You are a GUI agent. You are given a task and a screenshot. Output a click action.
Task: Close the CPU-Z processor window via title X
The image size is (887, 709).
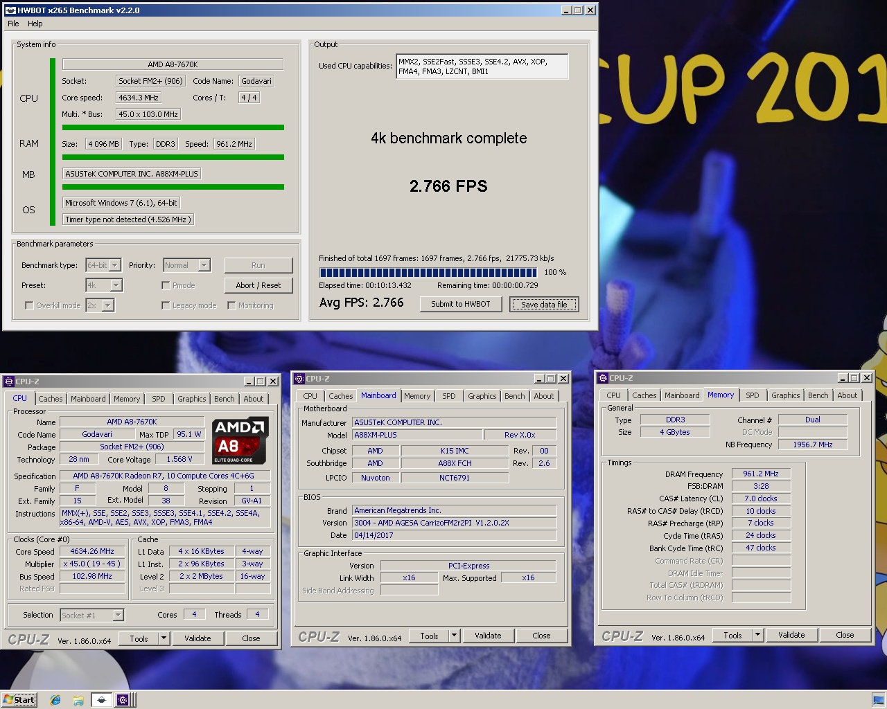273,382
